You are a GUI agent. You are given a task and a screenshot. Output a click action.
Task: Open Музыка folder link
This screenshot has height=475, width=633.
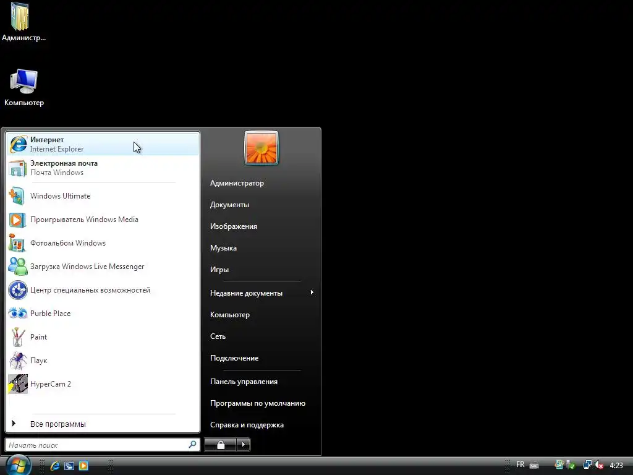pyautogui.click(x=223, y=248)
